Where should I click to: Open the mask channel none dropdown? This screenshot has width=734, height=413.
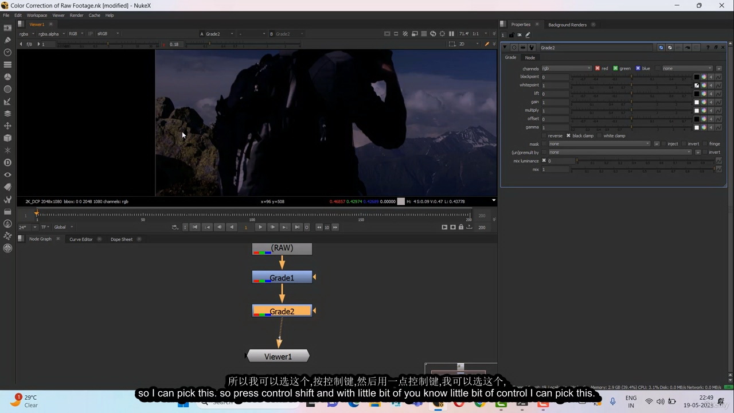coord(599,144)
